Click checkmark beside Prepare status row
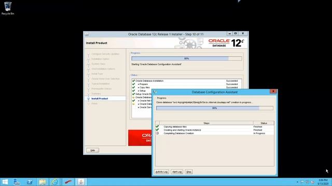The height and width of the screenshot is (186, 332). coord(133,84)
